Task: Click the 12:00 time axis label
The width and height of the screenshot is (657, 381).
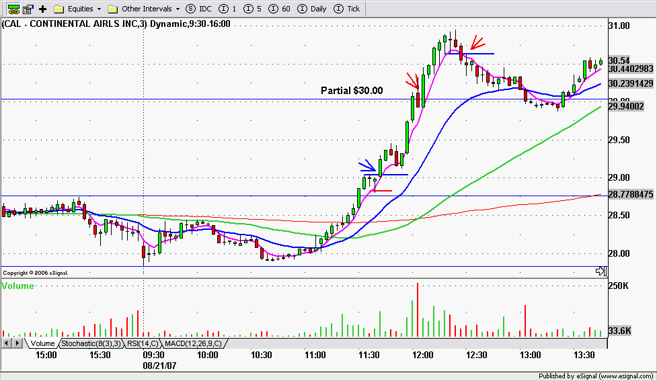Action: (422, 355)
